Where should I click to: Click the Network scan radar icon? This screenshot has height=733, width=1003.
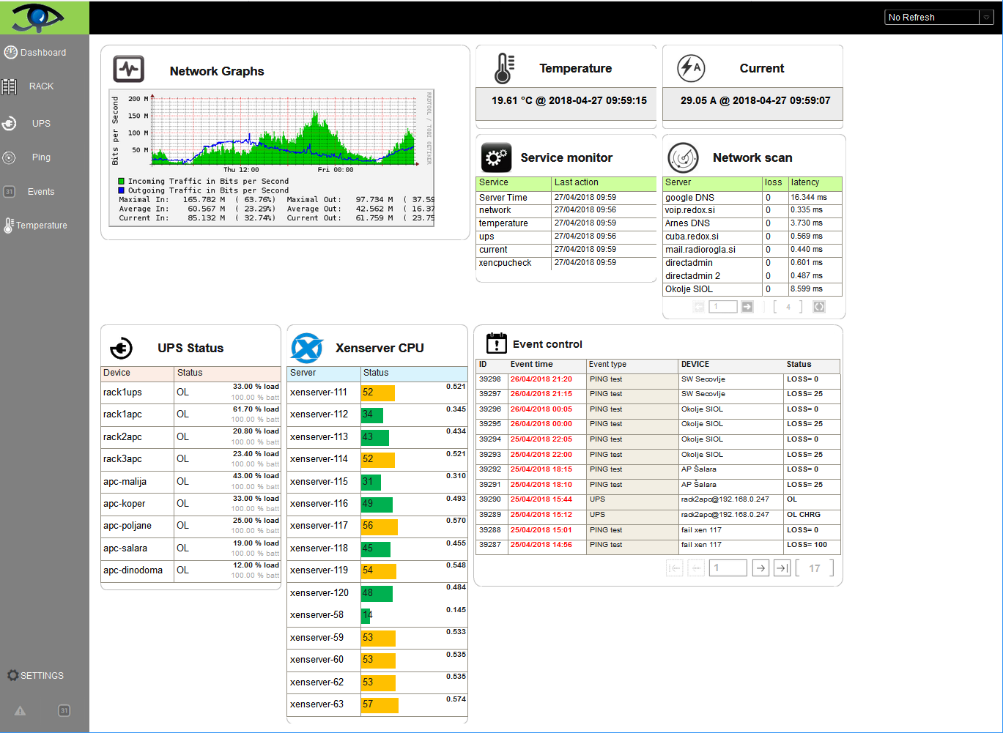coord(683,157)
